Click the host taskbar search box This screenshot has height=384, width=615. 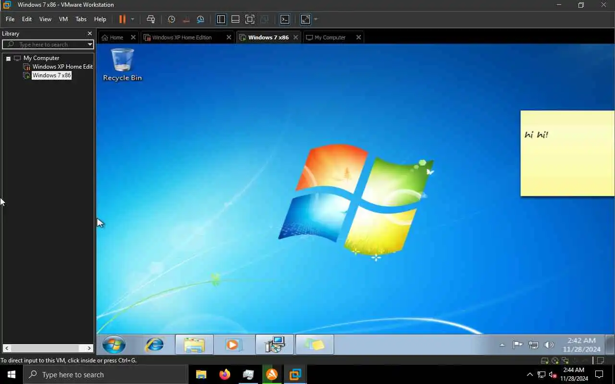[106, 374]
